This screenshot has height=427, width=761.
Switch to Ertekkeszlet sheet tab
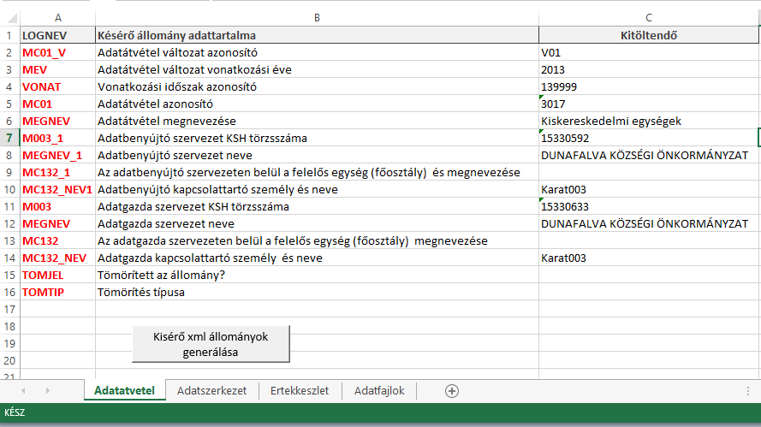pyautogui.click(x=300, y=391)
